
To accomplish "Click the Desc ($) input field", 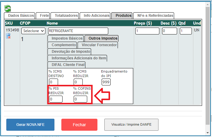I will click(x=170, y=31).
